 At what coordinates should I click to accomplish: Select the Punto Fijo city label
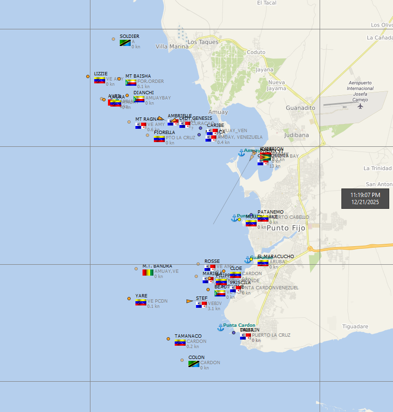click(286, 228)
